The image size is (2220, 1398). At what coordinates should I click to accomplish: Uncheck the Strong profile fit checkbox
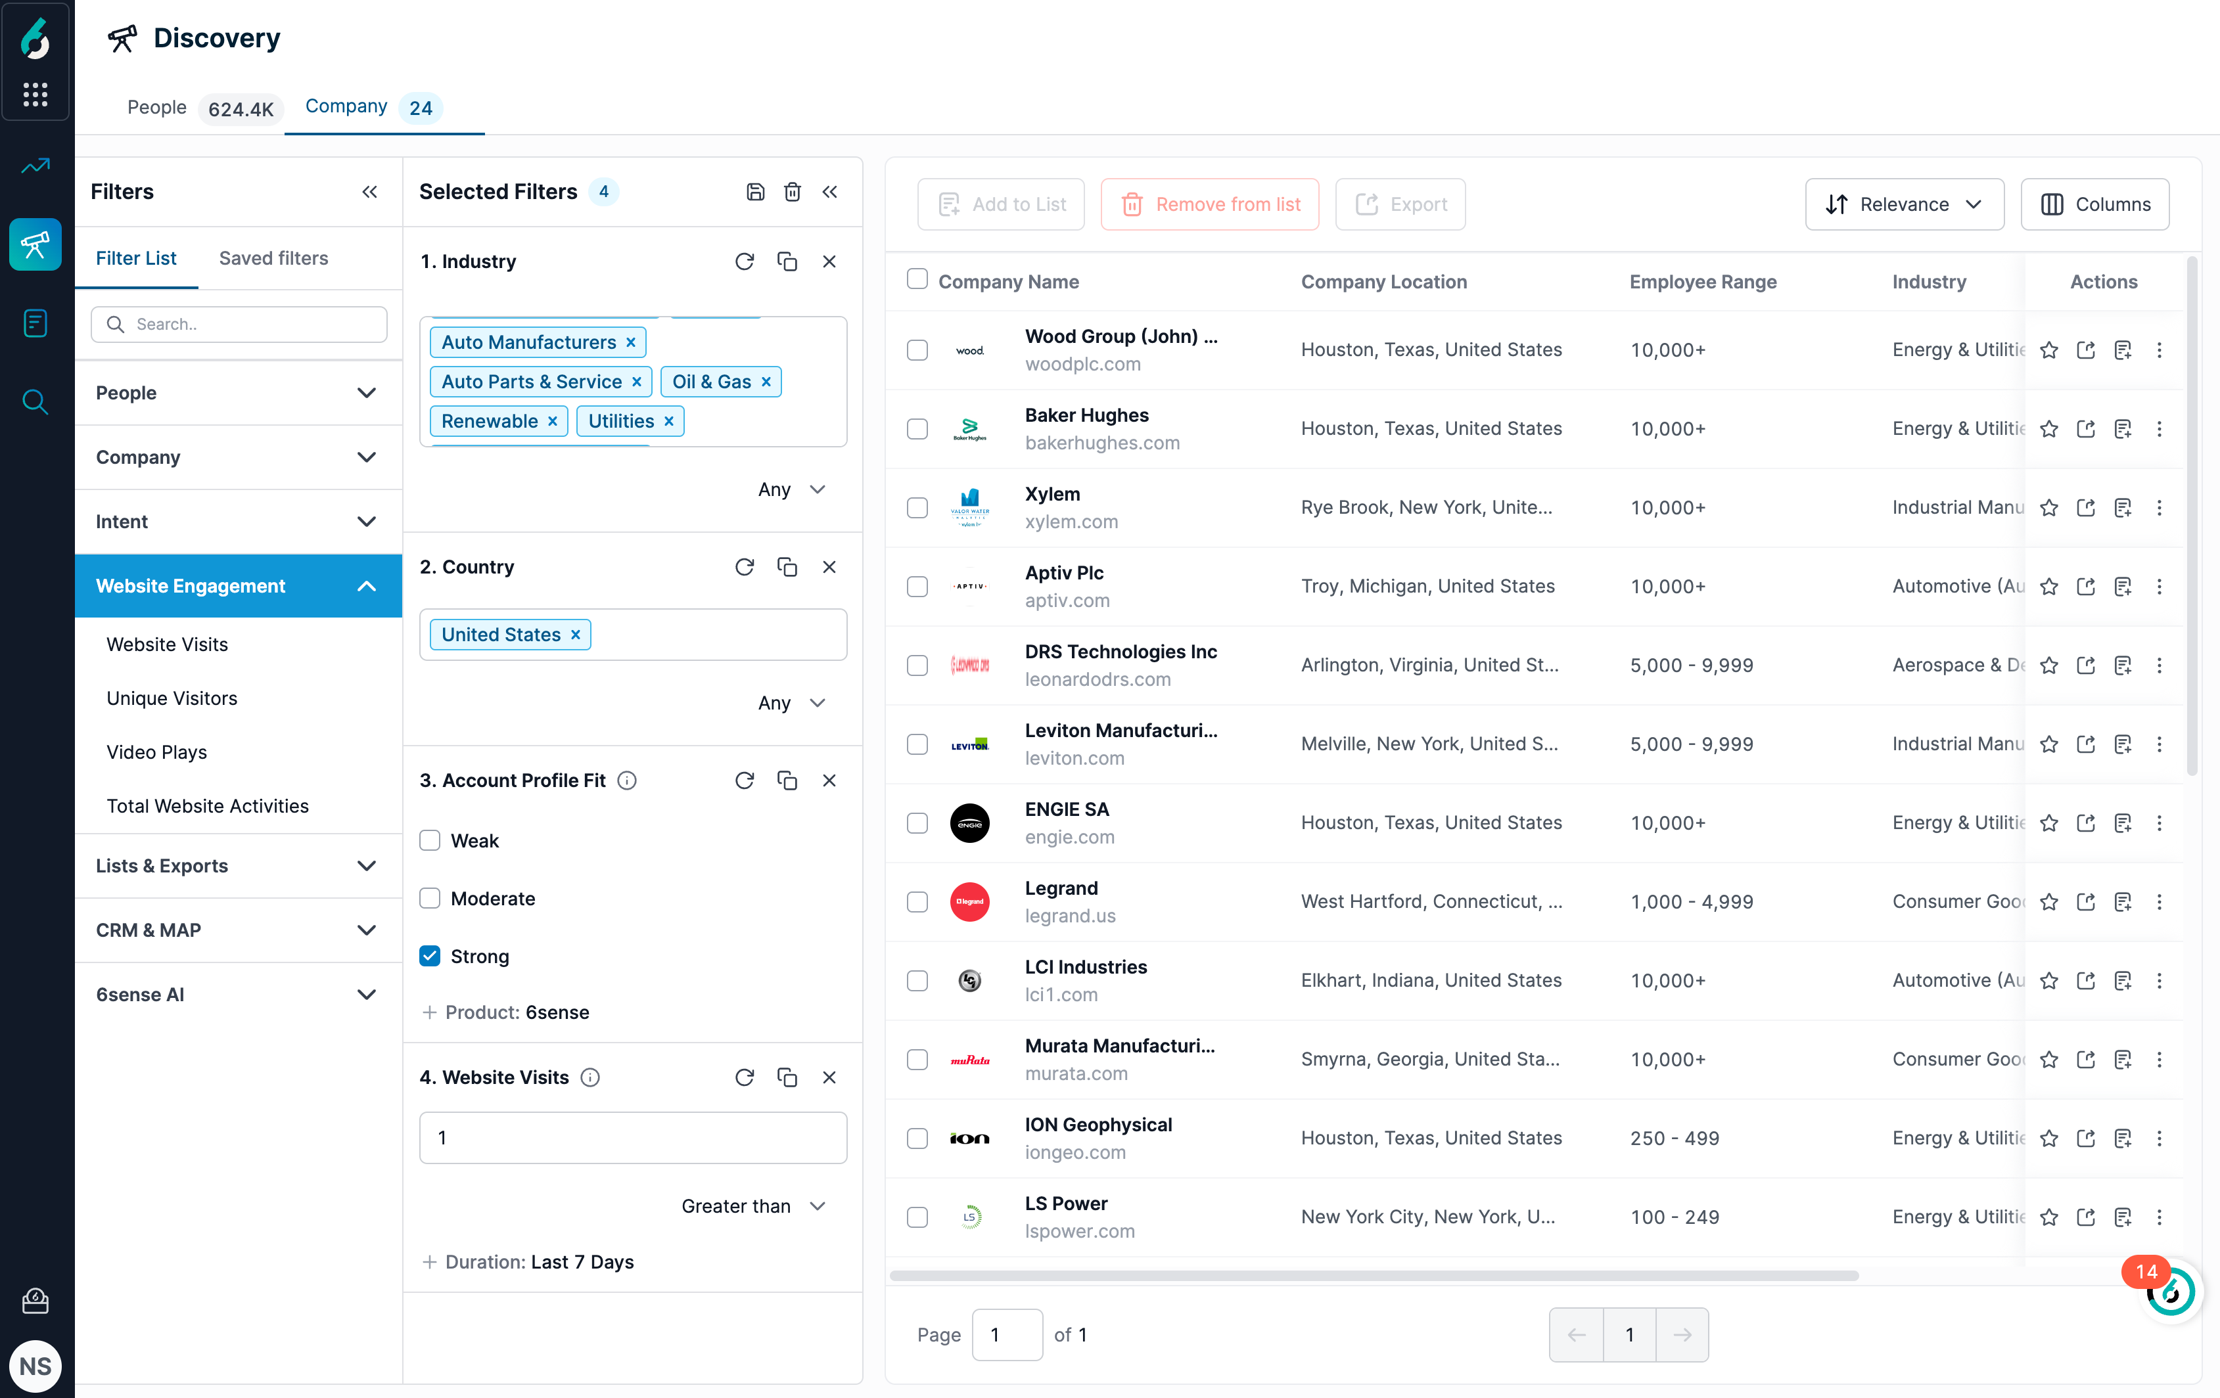(430, 956)
